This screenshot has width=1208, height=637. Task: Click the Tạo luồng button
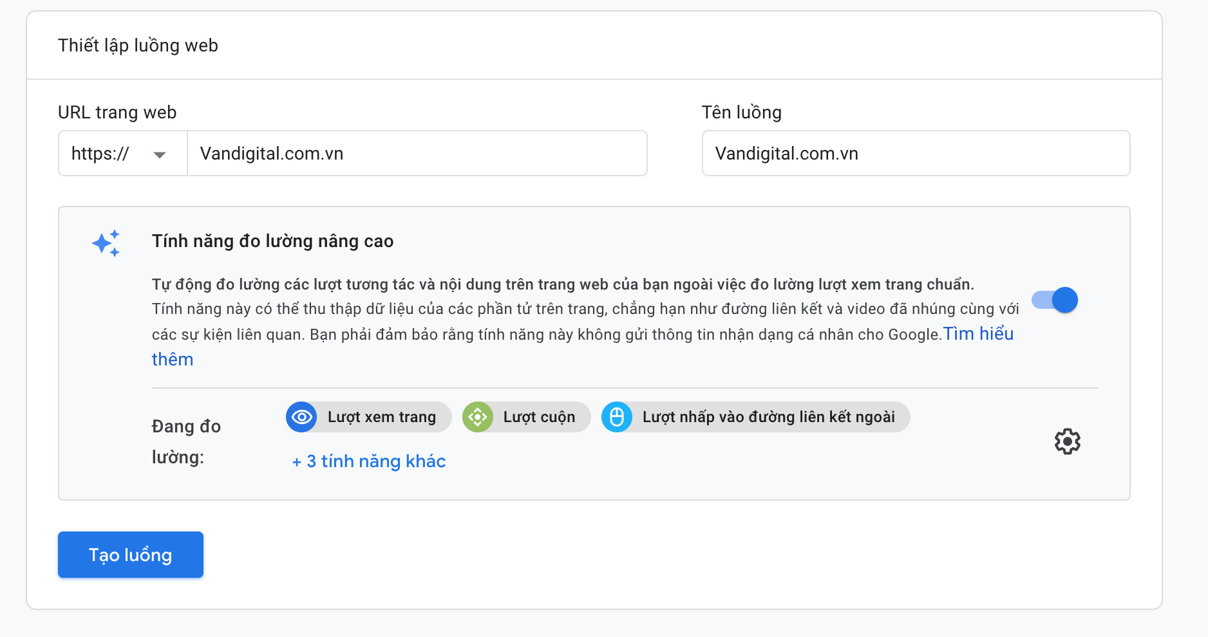pos(131,555)
